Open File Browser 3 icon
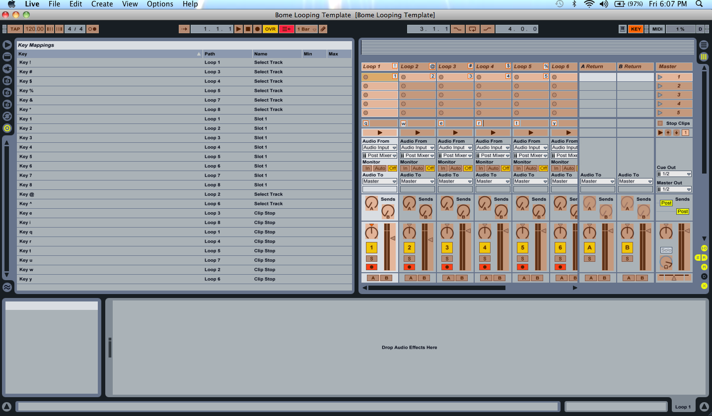 point(7,104)
